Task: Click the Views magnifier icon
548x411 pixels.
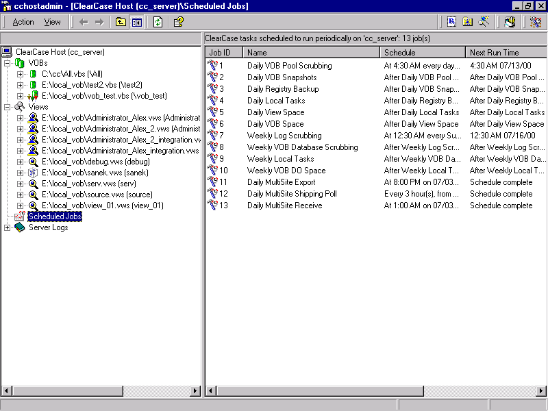Action: tap(20, 107)
